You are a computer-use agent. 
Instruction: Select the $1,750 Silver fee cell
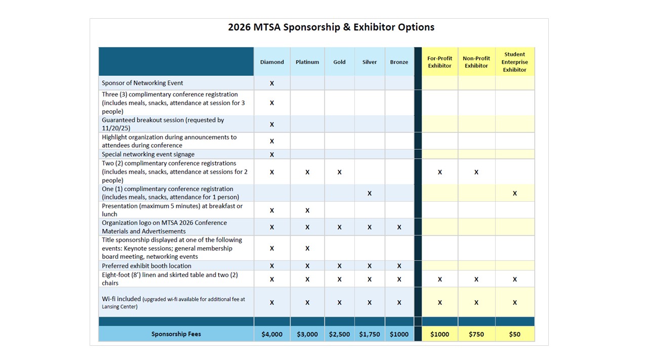370,334
